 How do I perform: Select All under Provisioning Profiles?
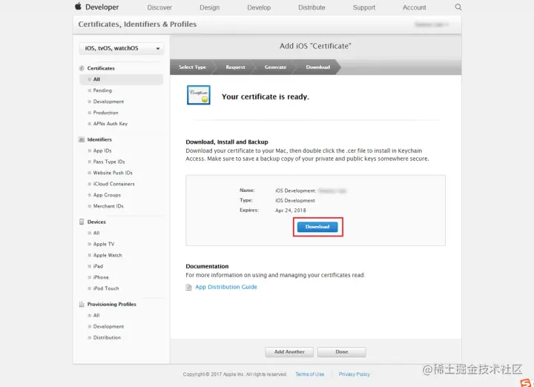coord(96,316)
